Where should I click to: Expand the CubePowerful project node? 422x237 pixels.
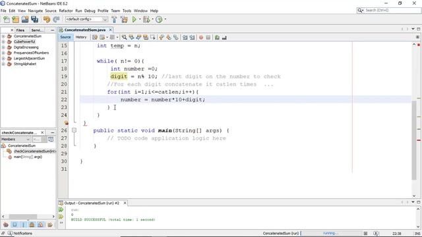pos(3,41)
